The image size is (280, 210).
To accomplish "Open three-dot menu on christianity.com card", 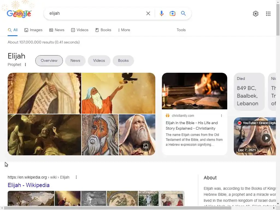I will click(221, 116).
